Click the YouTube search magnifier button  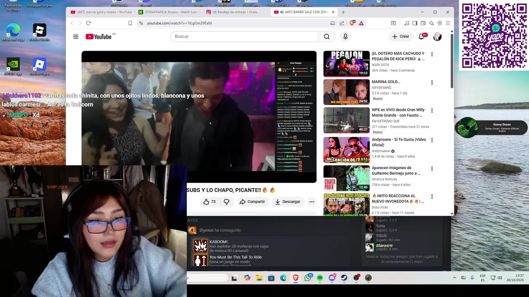(326, 37)
